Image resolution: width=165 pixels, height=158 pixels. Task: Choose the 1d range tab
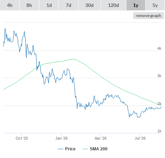click(49, 5)
